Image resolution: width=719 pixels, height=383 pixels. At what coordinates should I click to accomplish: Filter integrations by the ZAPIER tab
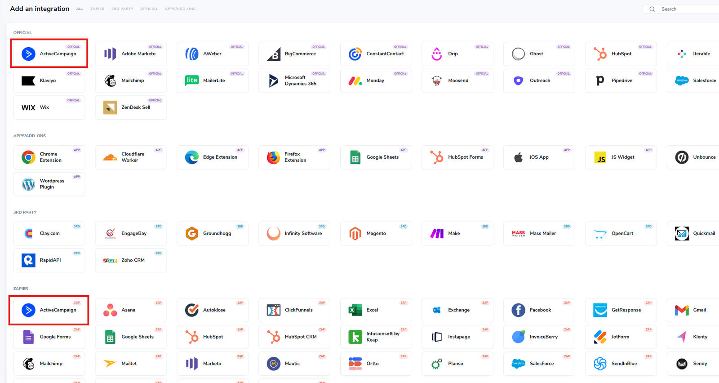pos(98,9)
